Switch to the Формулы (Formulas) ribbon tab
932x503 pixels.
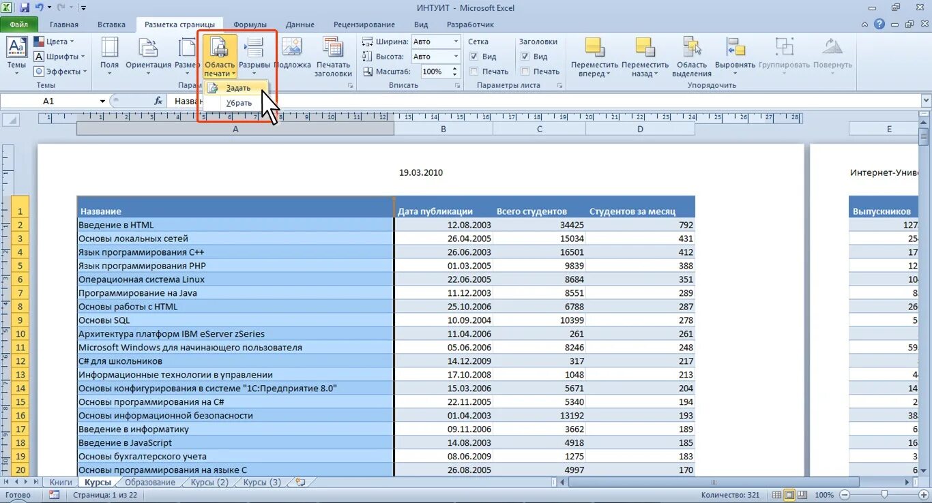(250, 25)
